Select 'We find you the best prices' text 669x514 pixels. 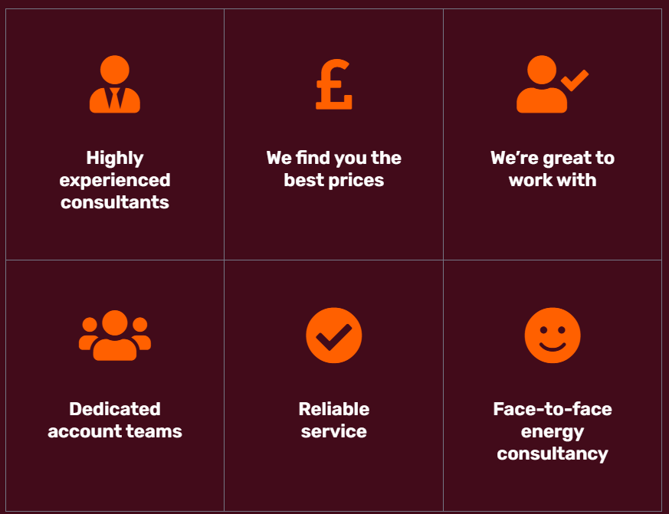coord(333,169)
